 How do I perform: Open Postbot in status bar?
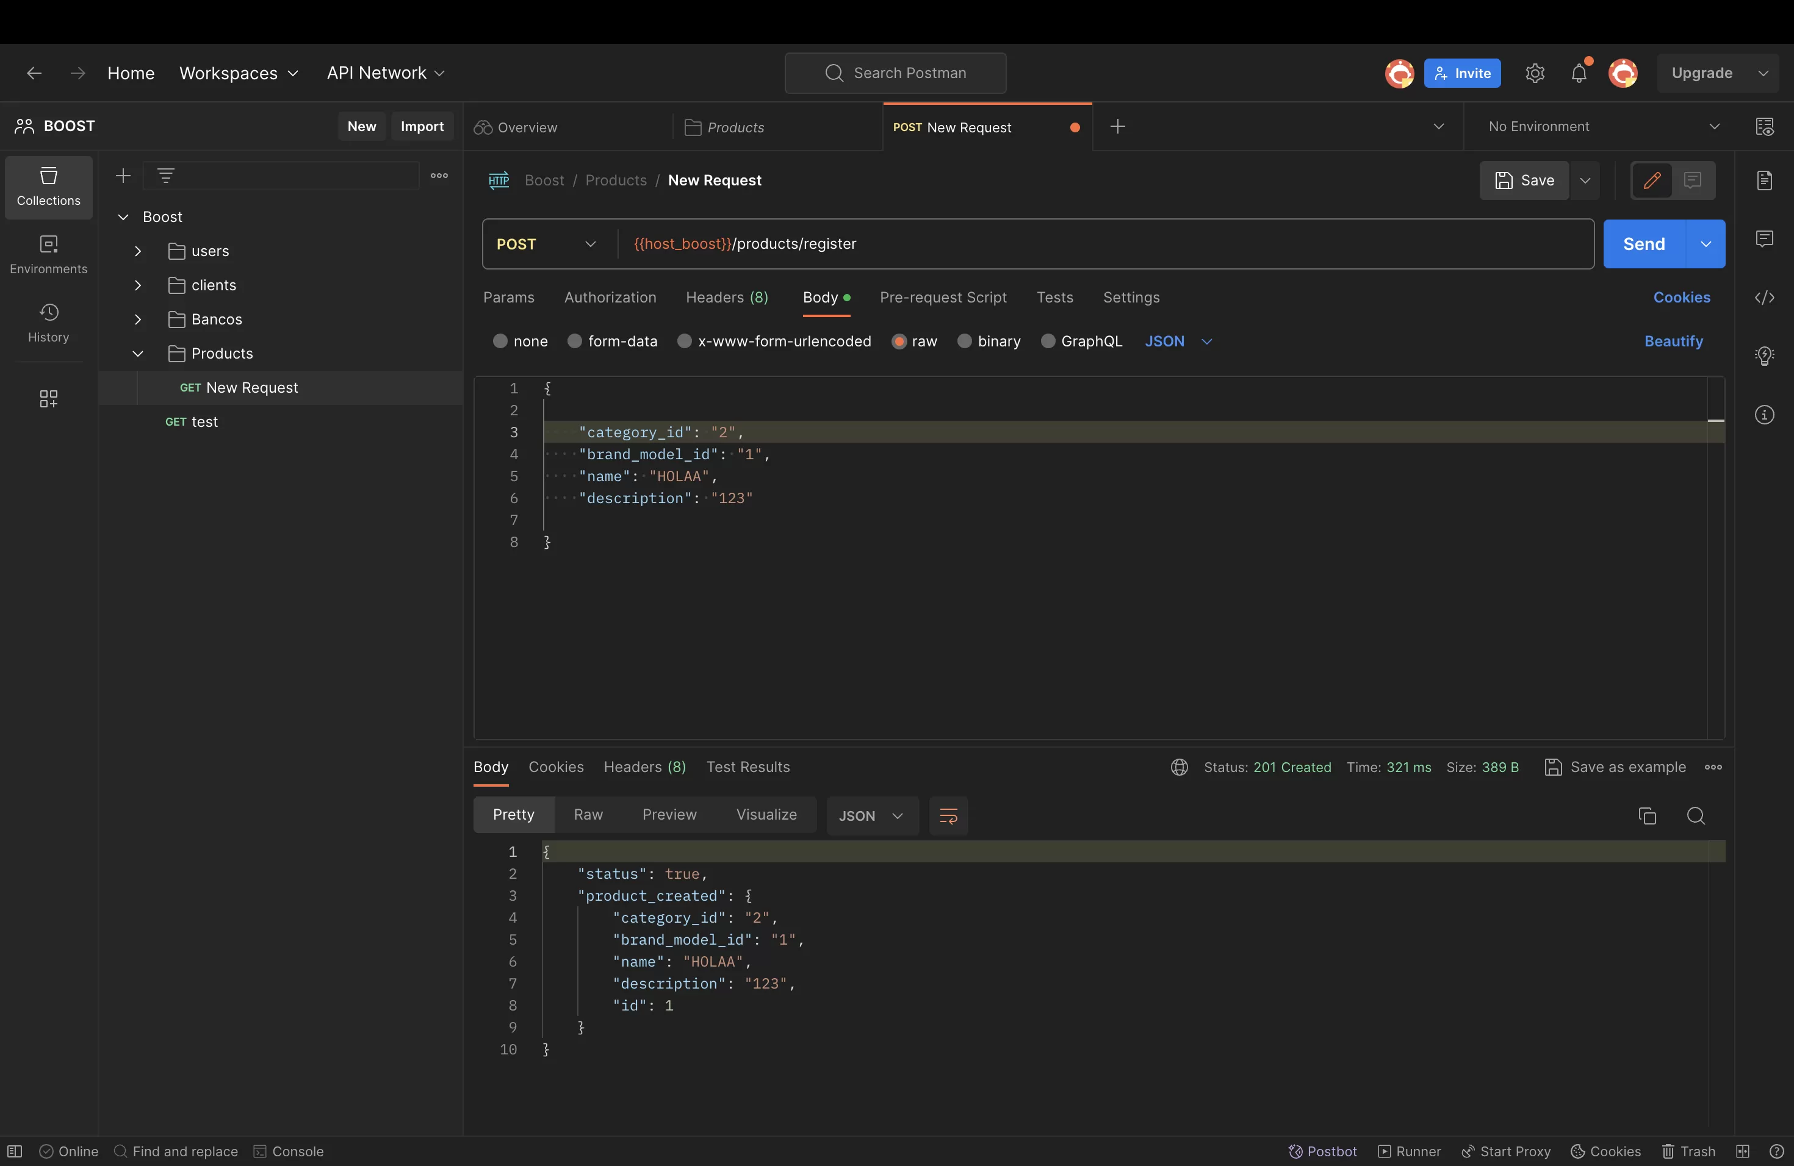(1323, 1151)
